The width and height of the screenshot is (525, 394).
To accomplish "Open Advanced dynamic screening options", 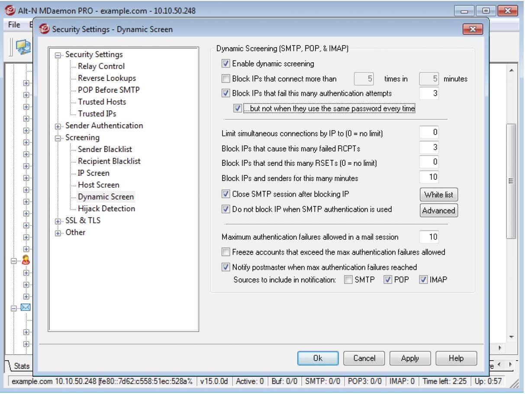I will click(439, 210).
